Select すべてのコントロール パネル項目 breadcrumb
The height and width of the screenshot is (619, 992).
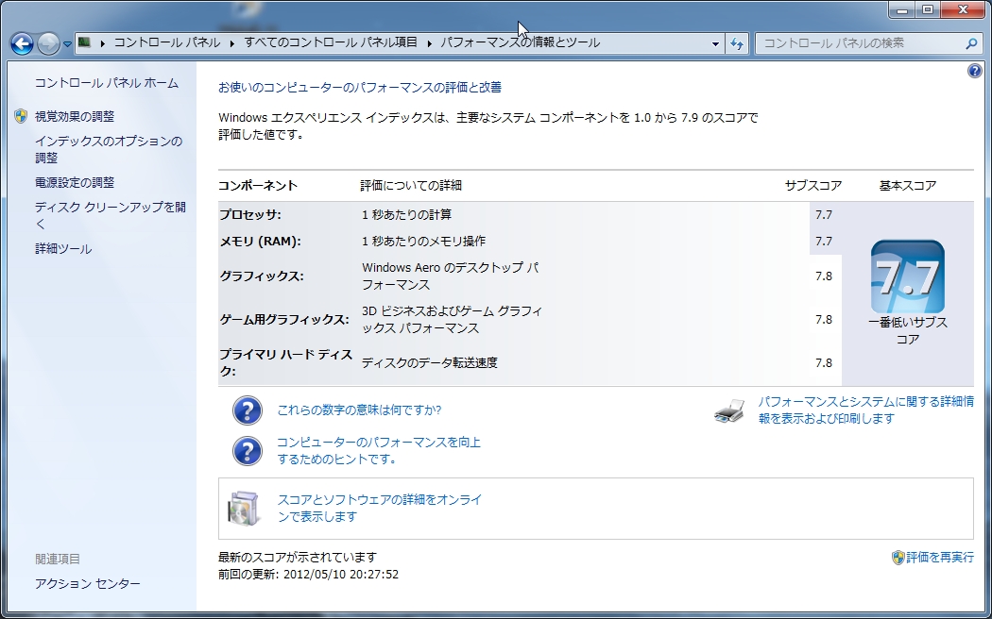click(x=331, y=43)
